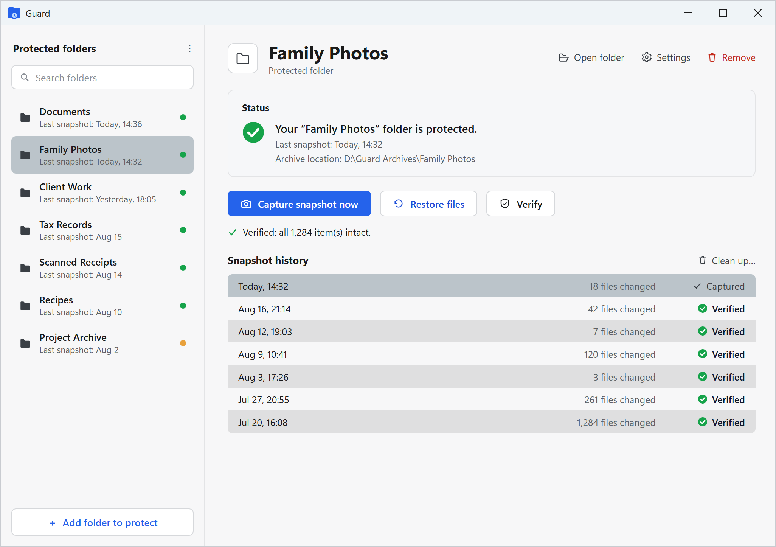Click the green protected status checkmark icon
This screenshot has height=547, width=776.
[x=253, y=132]
